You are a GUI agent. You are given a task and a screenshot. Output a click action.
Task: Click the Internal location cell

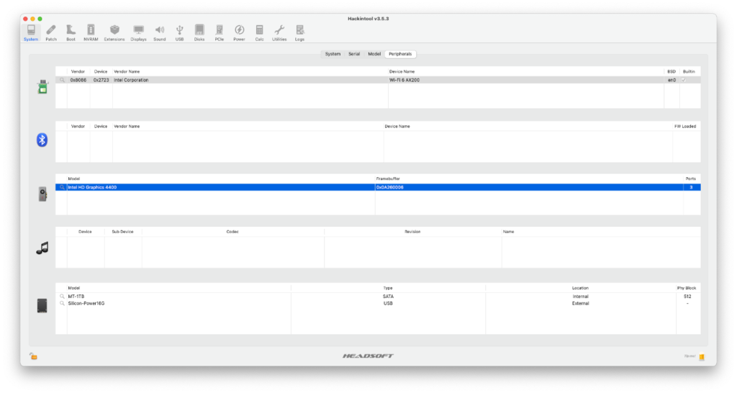[581, 297]
